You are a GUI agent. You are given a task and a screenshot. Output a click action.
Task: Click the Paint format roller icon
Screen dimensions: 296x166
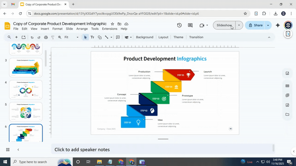pyautogui.click(x=53, y=37)
